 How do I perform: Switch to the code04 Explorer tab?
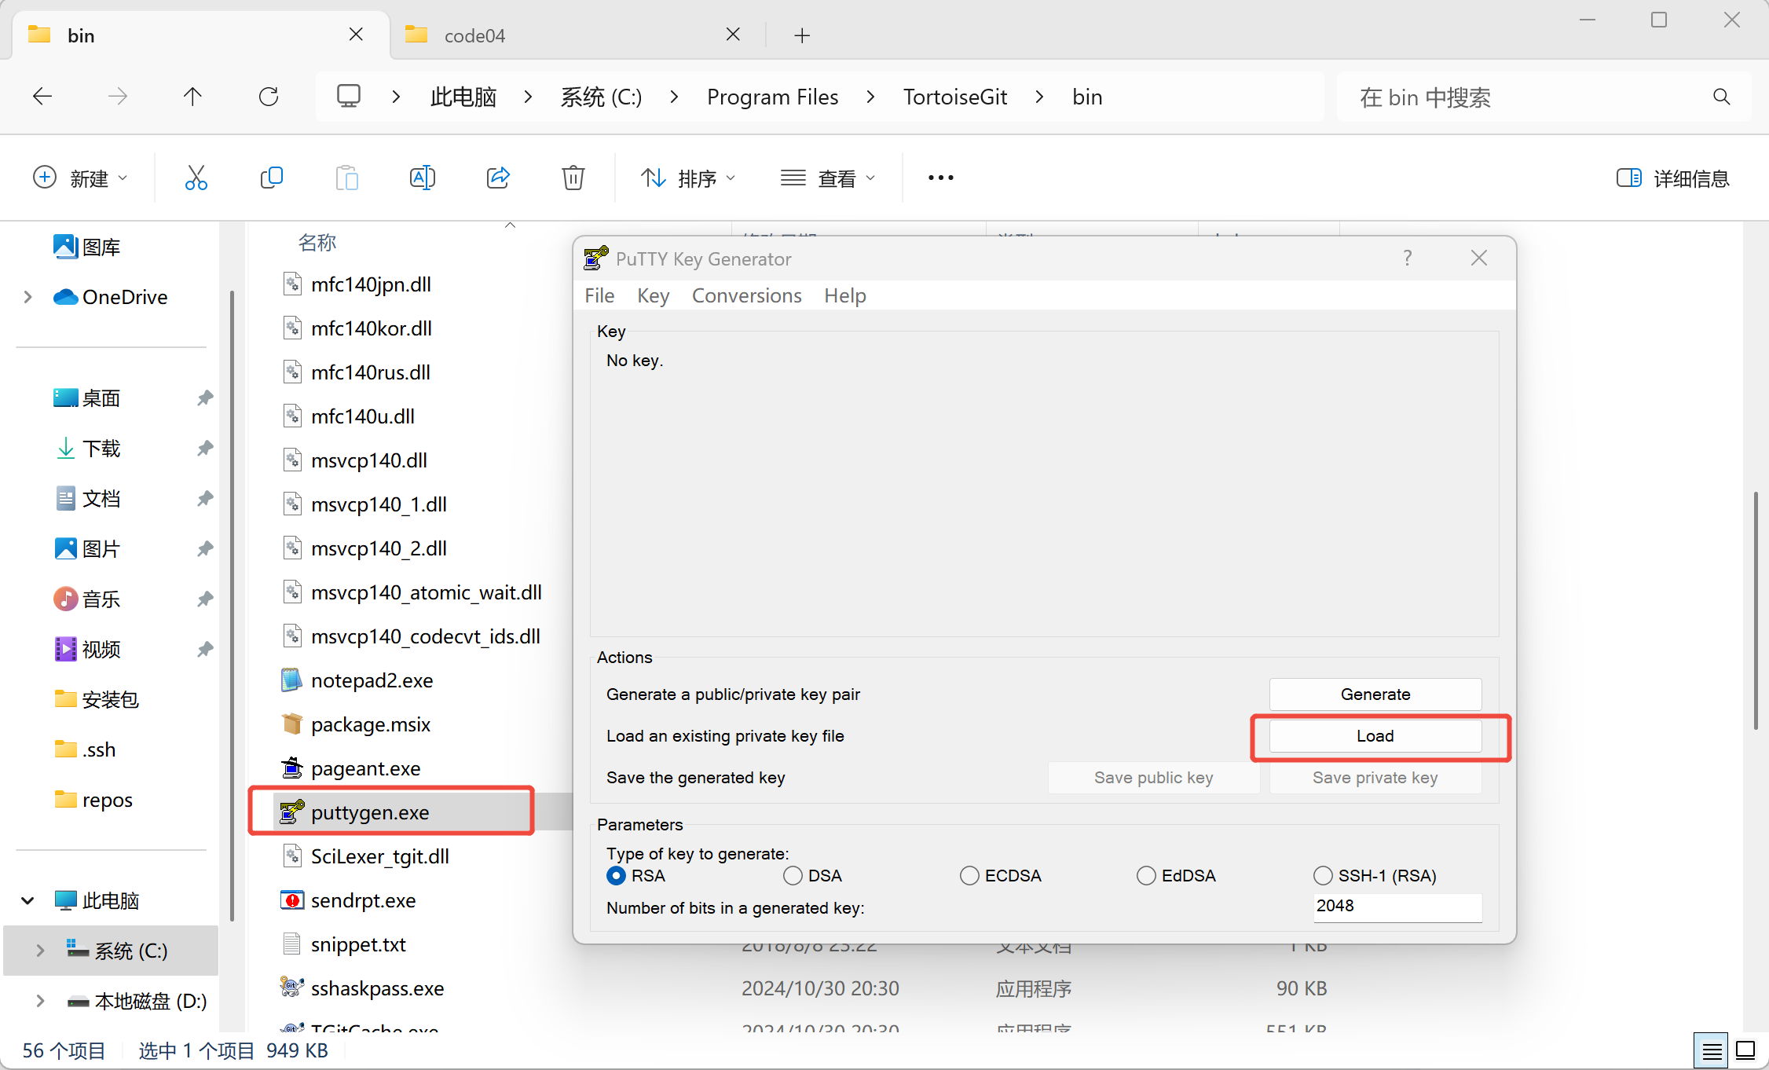[577, 35]
